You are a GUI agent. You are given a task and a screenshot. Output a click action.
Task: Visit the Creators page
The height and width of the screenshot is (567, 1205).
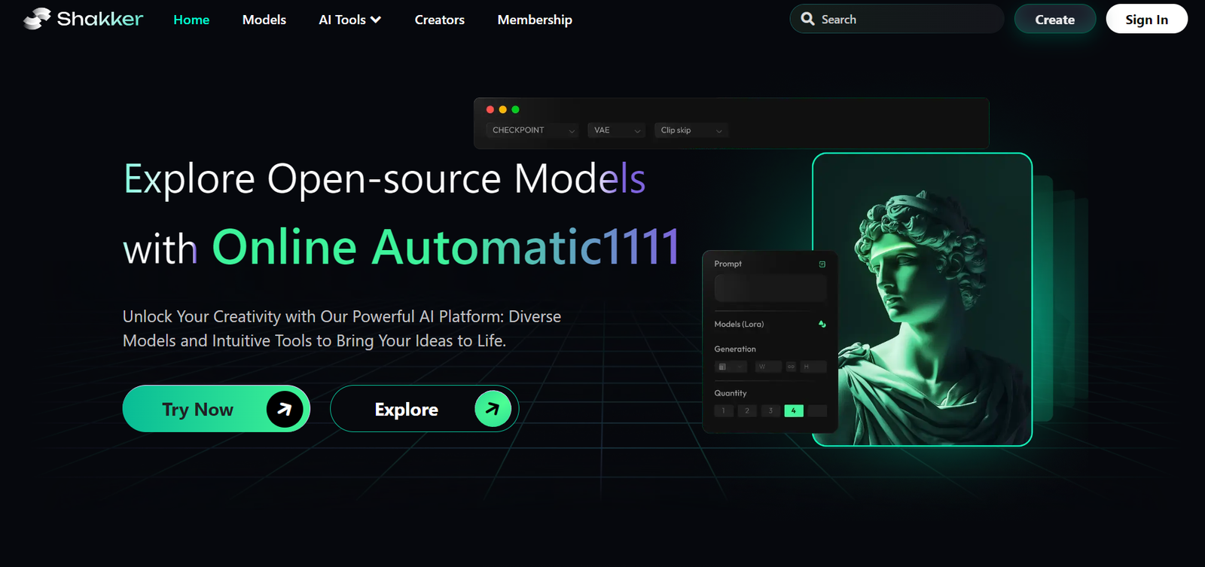click(x=440, y=20)
